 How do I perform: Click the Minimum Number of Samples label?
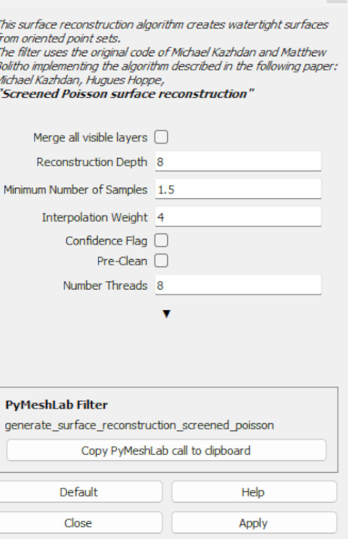[x=76, y=189]
